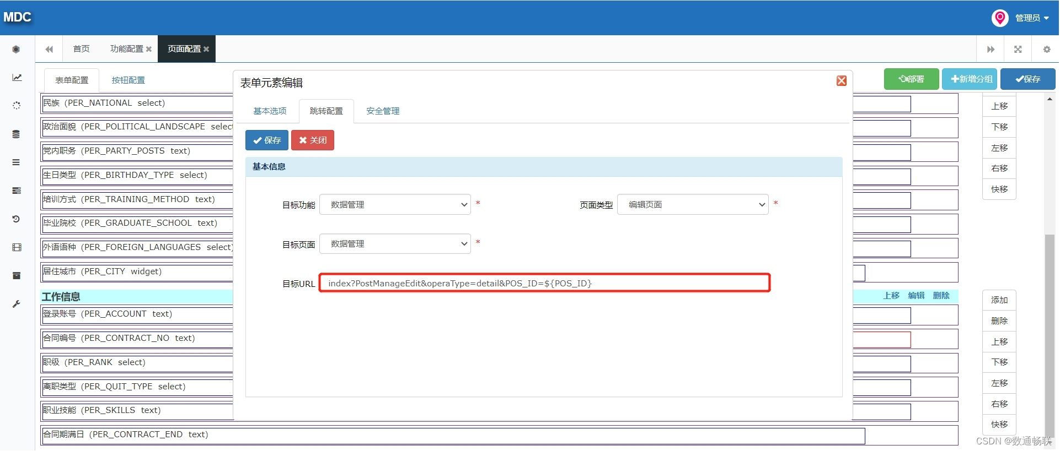
Task: Click 右移 in the lower side panel
Action: [999, 404]
